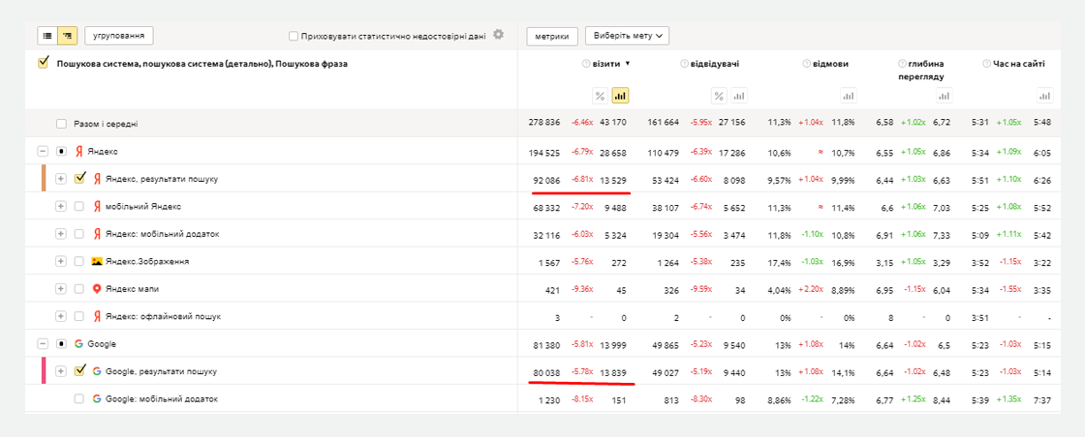Toggle Приховувати статистично недостовірні дані checkbox

click(x=294, y=36)
